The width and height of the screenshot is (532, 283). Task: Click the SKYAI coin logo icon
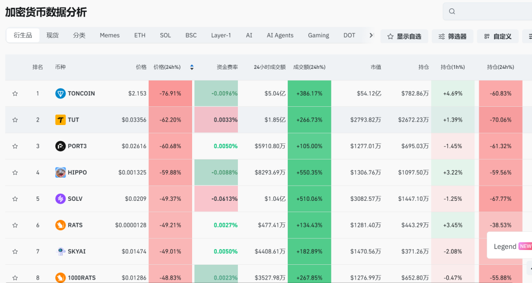click(60, 252)
